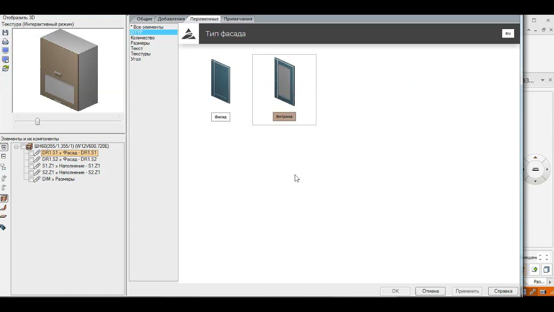Refresh the 3D texture preview

pos(5,68)
